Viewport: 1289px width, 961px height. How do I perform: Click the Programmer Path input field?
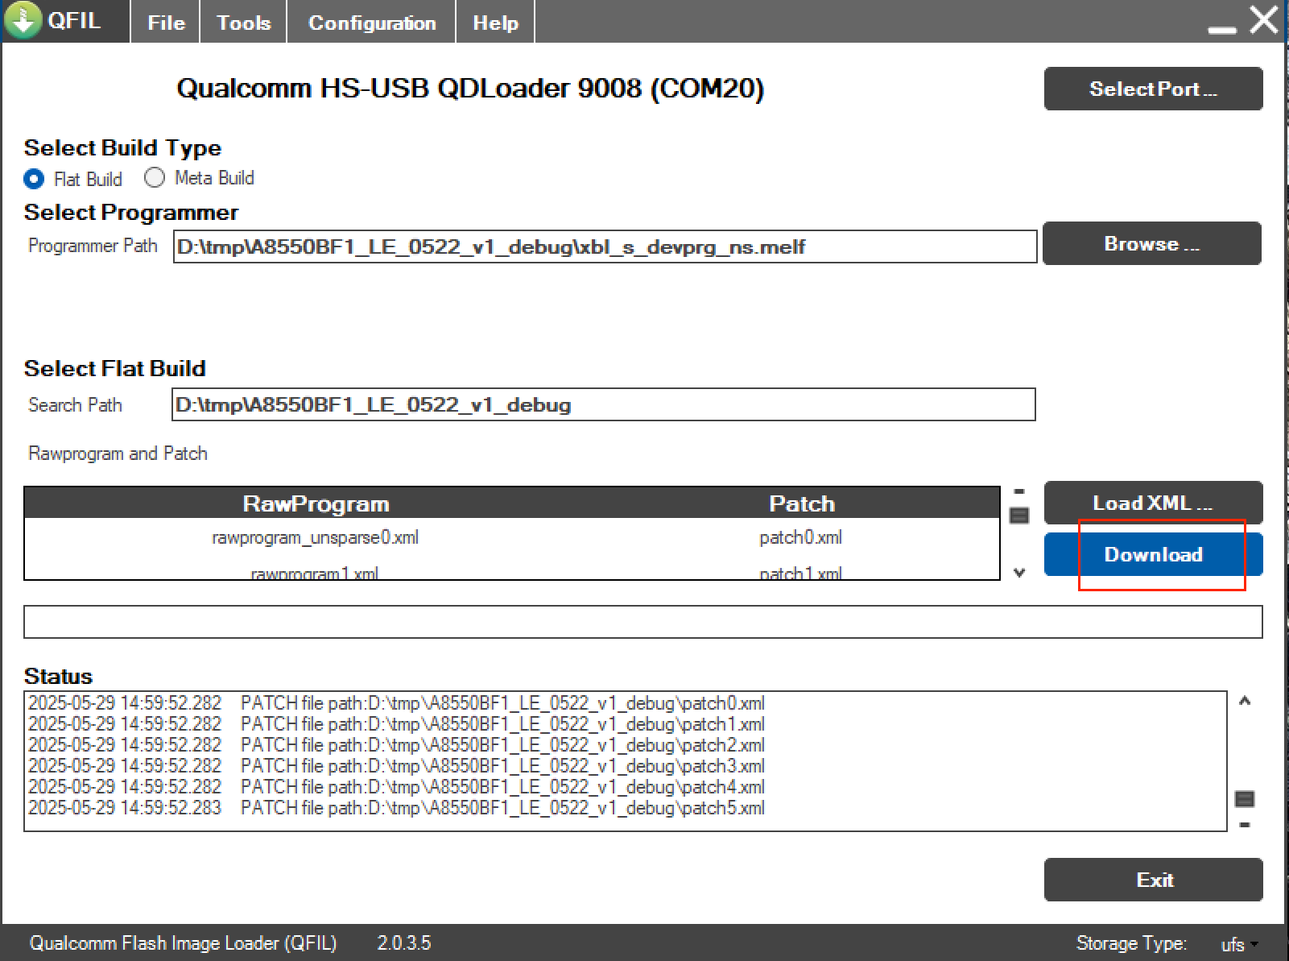[605, 246]
